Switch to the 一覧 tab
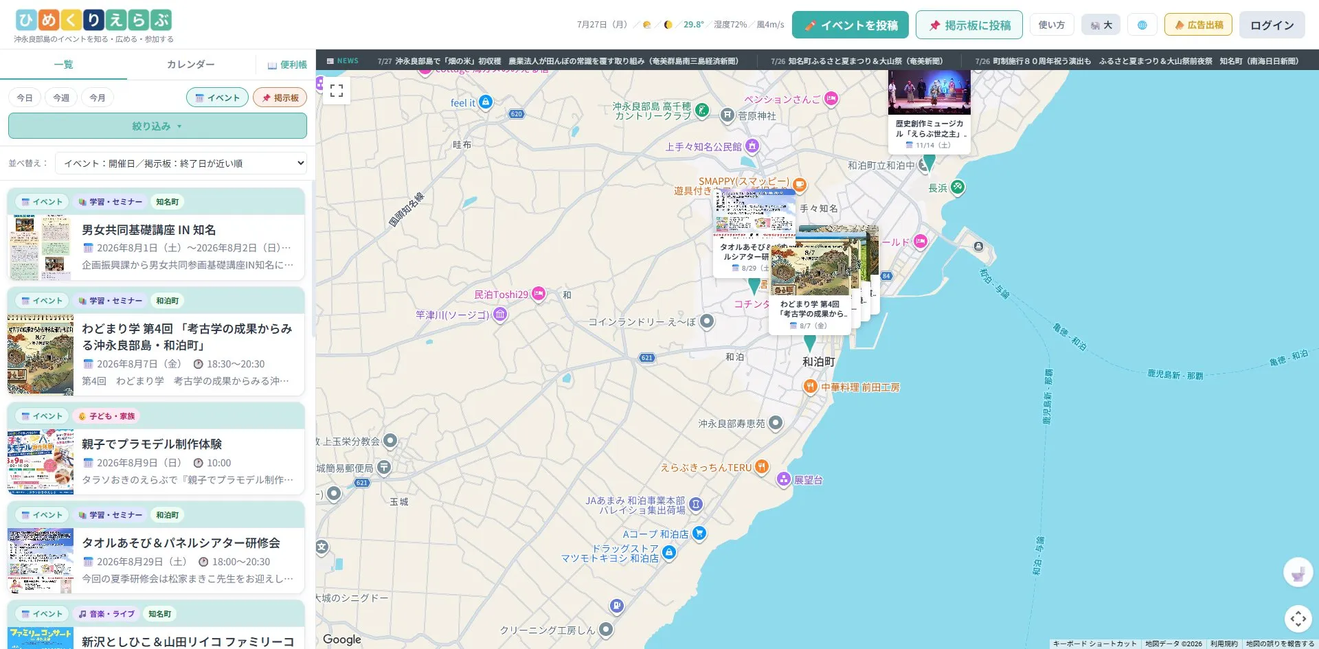The height and width of the screenshot is (649, 1319). 63,65
